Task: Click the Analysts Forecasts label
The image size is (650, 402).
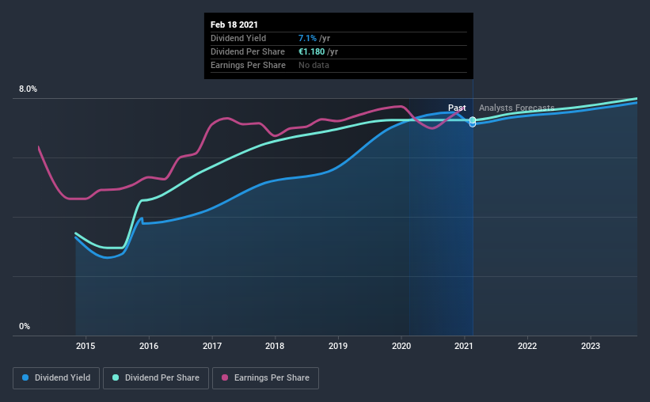Action: pyautogui.click(x=516, y=108)
